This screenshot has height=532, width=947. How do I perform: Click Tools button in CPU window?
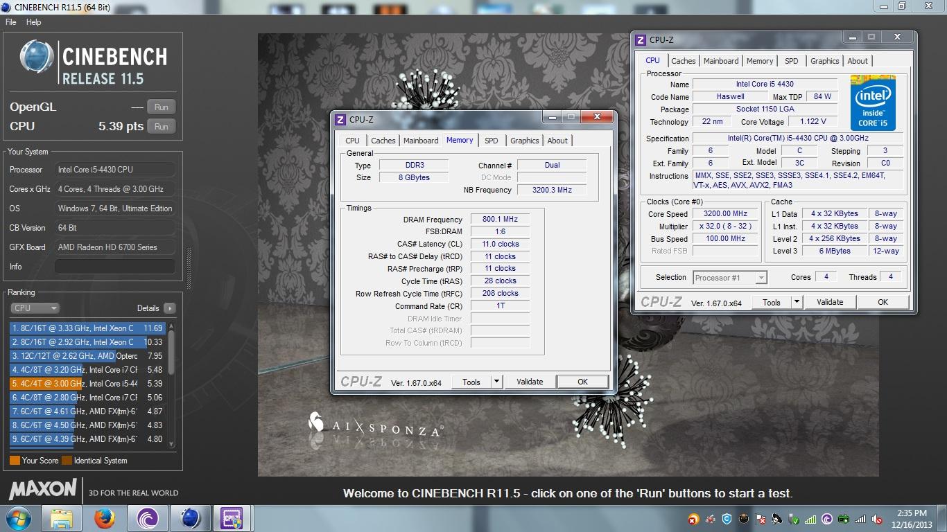[x=772, y=302]
